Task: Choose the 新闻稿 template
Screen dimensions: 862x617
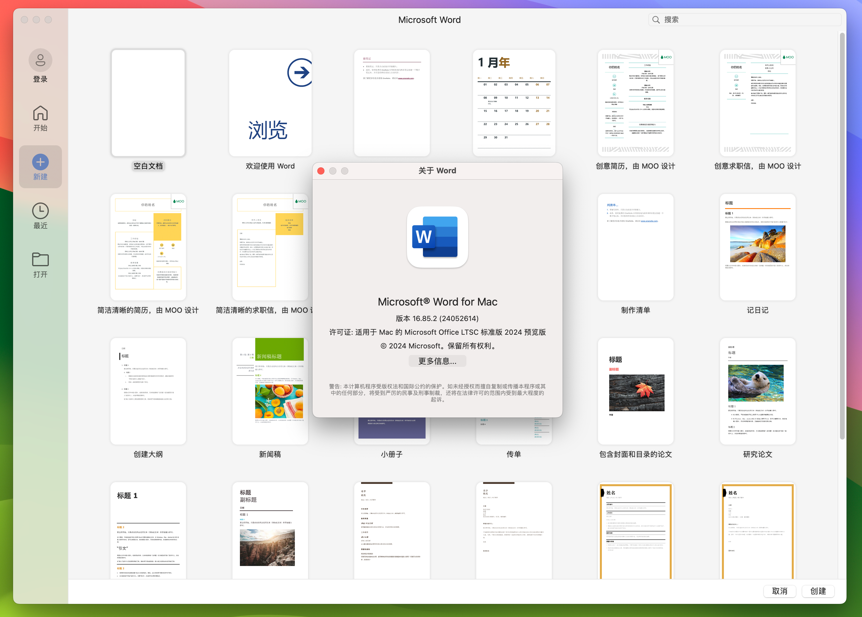Action: (x=270, y=391)
